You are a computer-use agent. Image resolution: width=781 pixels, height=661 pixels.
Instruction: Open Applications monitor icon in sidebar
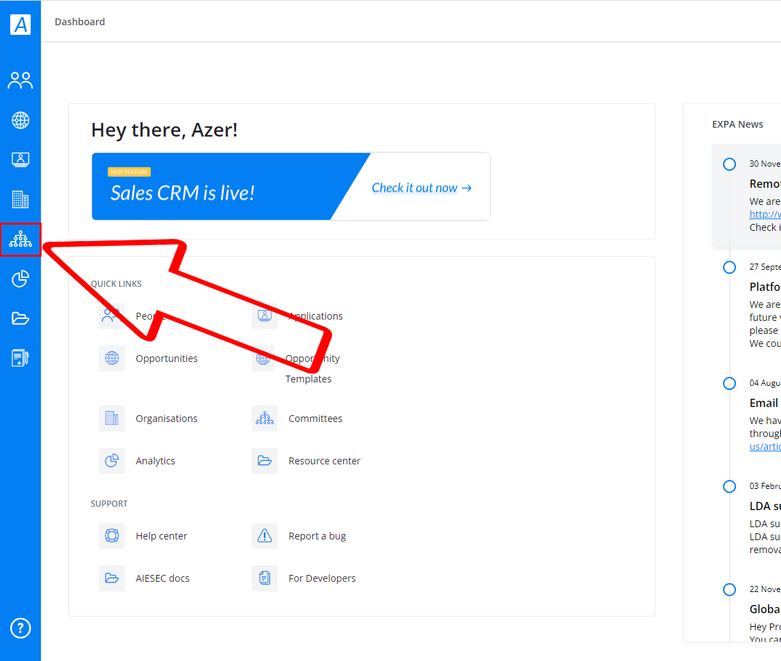[x=20, y=160]
